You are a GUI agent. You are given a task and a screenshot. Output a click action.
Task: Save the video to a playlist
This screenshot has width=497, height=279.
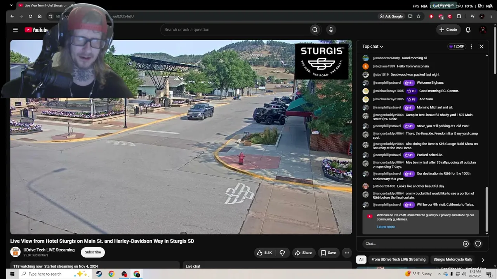pyautogui.click(x=328, y=253)
